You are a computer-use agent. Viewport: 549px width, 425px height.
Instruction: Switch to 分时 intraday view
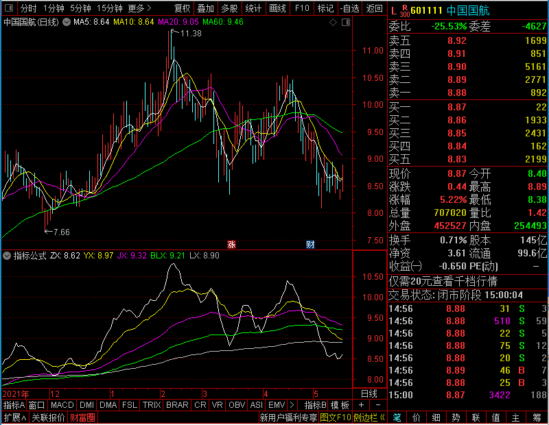[28, 8]
